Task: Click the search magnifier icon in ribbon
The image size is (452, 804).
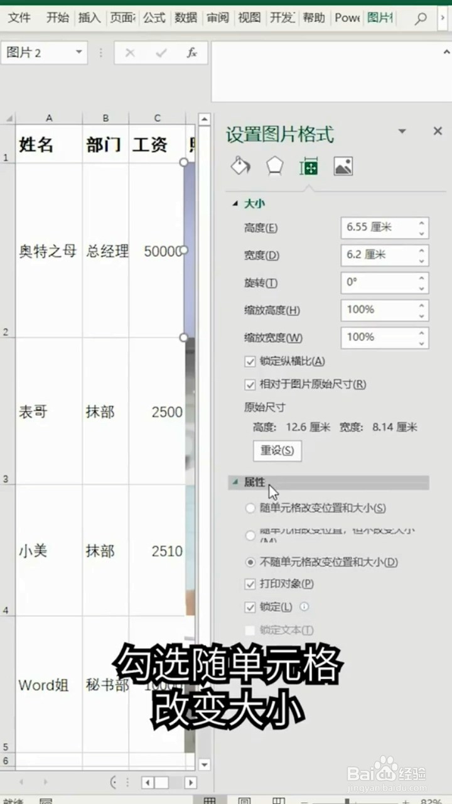Action: (421, 18)
